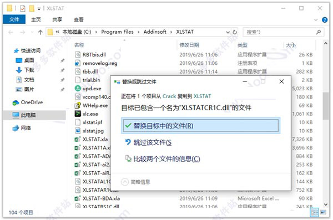Minimize the Replace or Skip Files dialog

point(245,81)
